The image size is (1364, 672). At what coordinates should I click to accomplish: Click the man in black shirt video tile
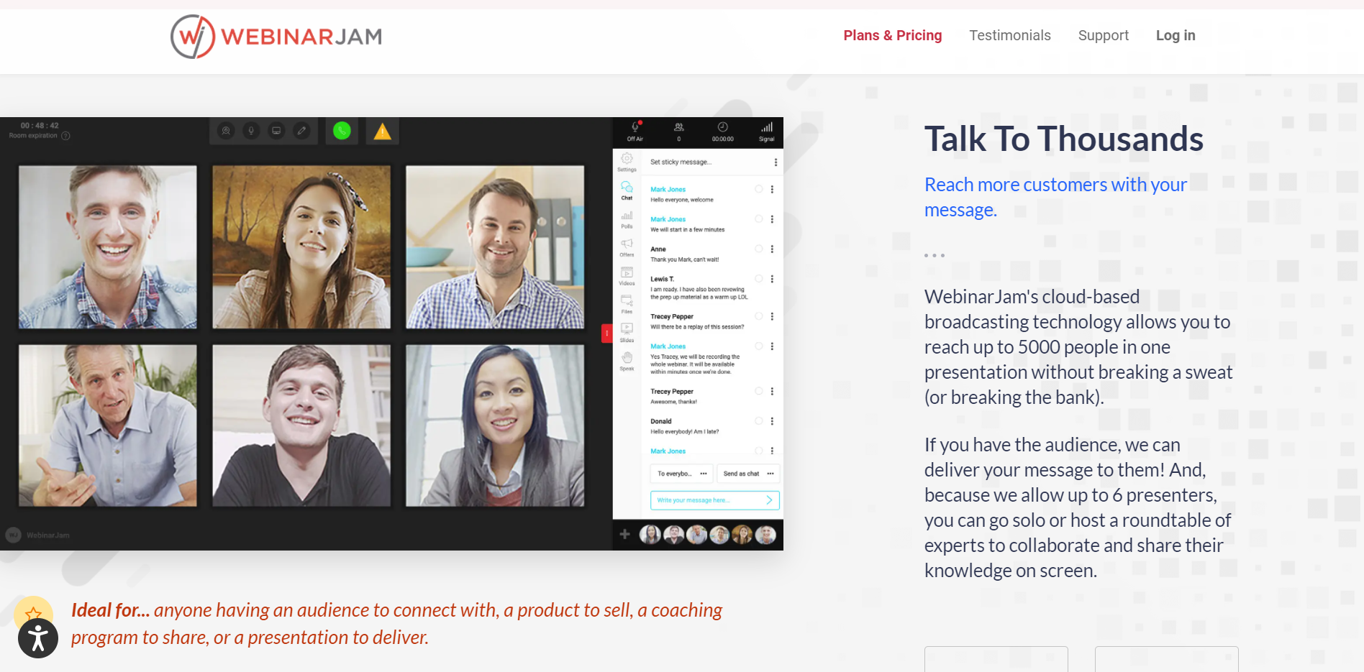tap(301, 425)
